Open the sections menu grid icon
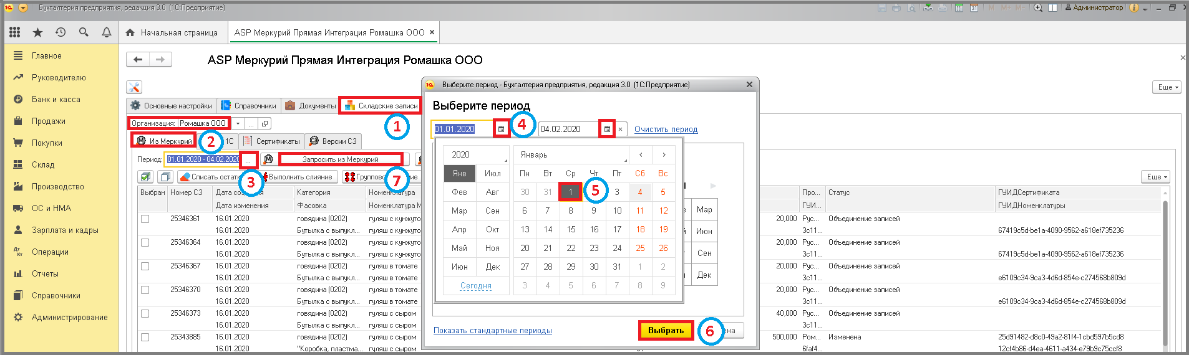The height and width of the screenshot is (355, 1189). (x=15, y=32)
